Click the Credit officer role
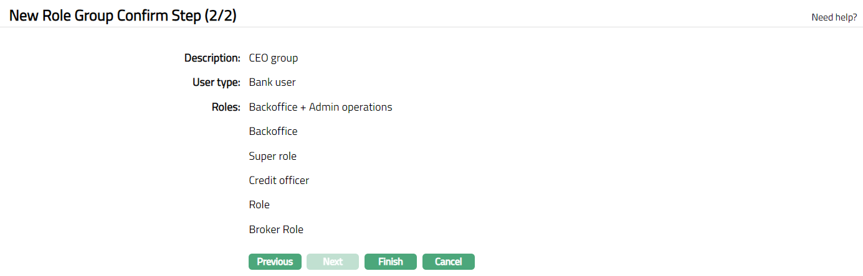Image resolution: width=863 pixels, height=276 pixels. coord(279,180)
